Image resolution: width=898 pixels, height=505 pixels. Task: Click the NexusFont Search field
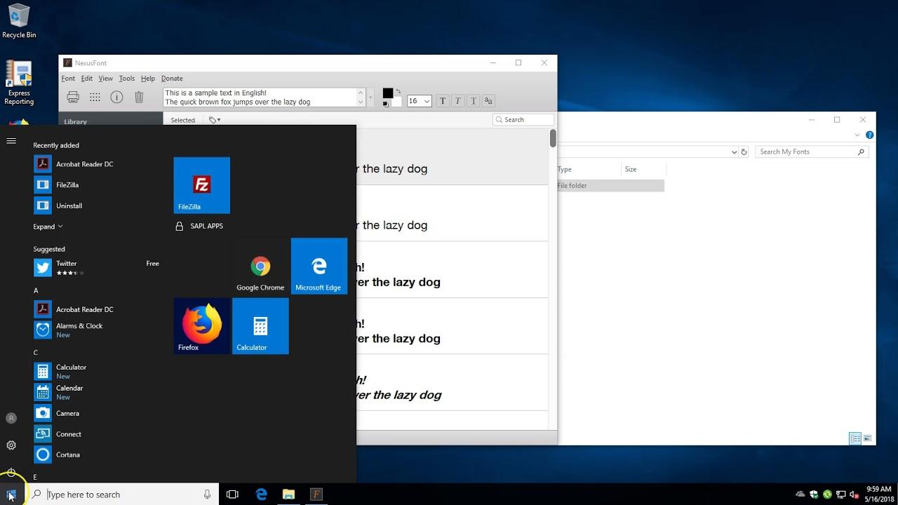point(523,120)
